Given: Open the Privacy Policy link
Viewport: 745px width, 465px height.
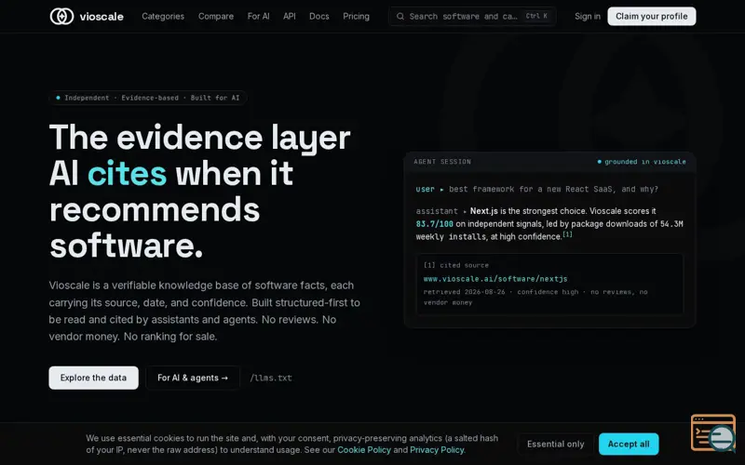Looking at the screenshot, I should [x=437, y=450].
